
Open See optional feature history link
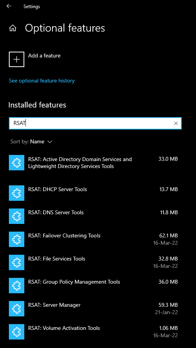pyautogui.click(x=42, y=81)
